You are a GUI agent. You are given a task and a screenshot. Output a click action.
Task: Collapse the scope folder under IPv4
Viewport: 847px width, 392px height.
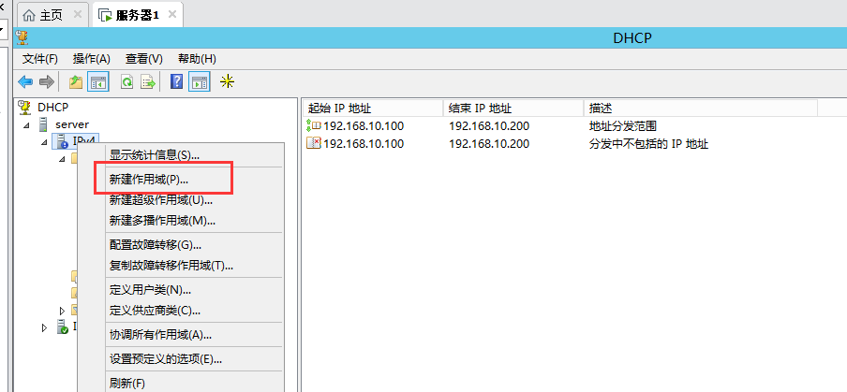click(x=61, y=159)
